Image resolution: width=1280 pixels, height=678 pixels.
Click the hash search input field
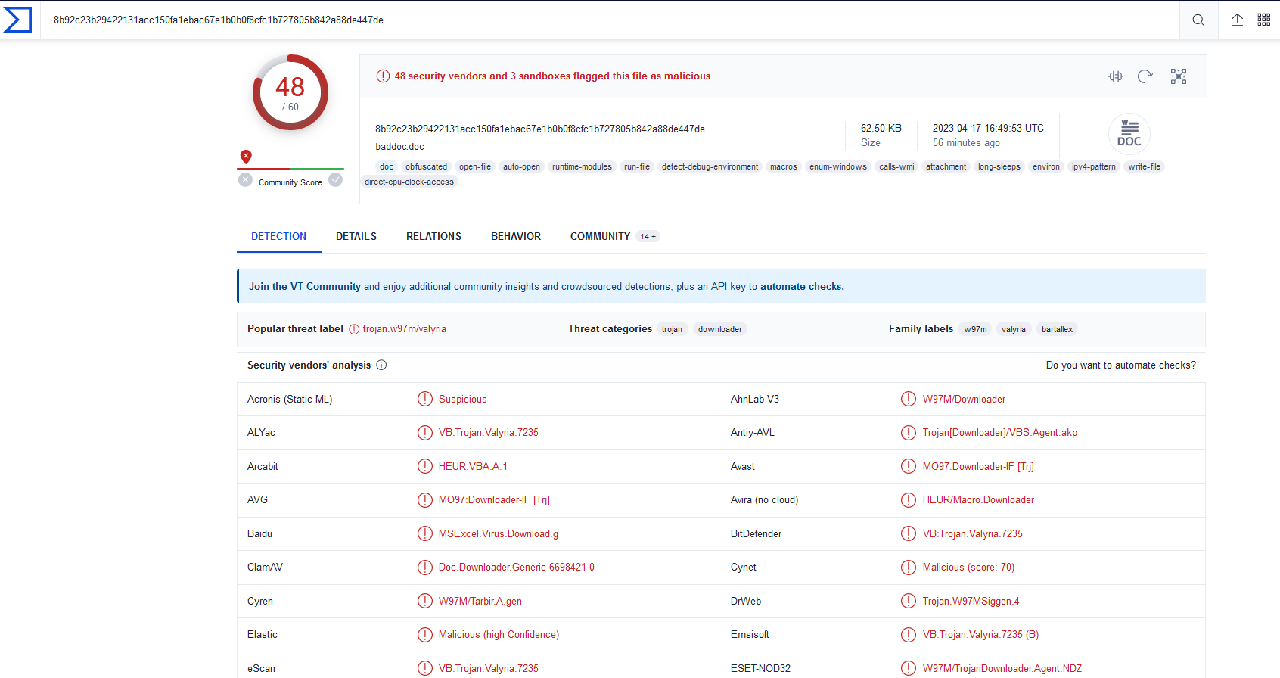tap(610, 20)
